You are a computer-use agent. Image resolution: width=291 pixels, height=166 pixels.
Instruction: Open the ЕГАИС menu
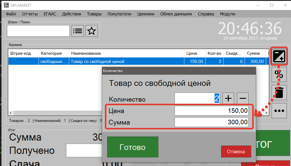tap(50, 14)
